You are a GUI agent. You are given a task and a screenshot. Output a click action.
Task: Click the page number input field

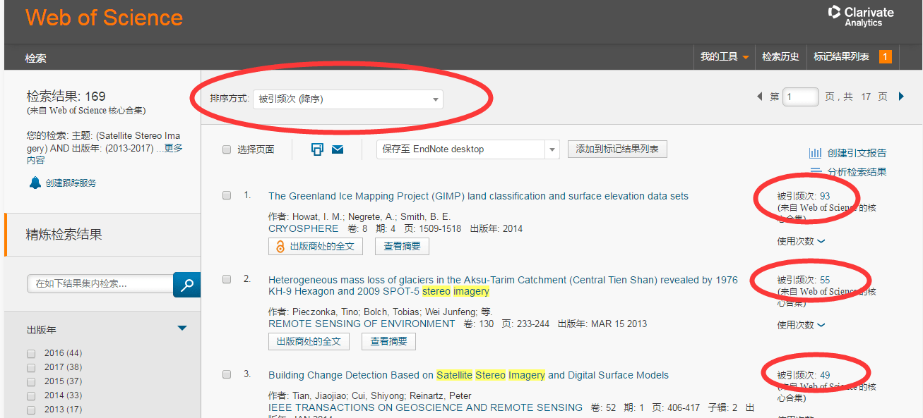[x=801, y=97]
